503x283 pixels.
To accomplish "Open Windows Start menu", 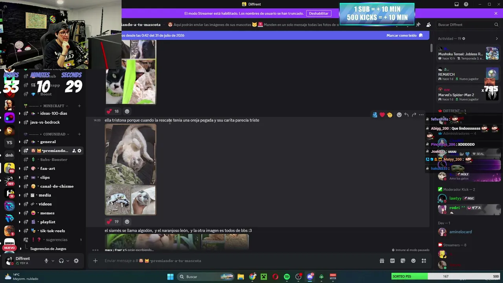I will coord(170,277).
